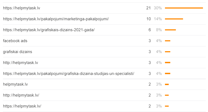Click the longest orange bar beside 30%
The height and width of the screenshot is (112, 208).
(x=184, y=8)
